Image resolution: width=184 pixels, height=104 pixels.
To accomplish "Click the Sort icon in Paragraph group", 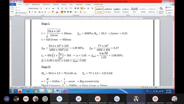I will (88, 8).
